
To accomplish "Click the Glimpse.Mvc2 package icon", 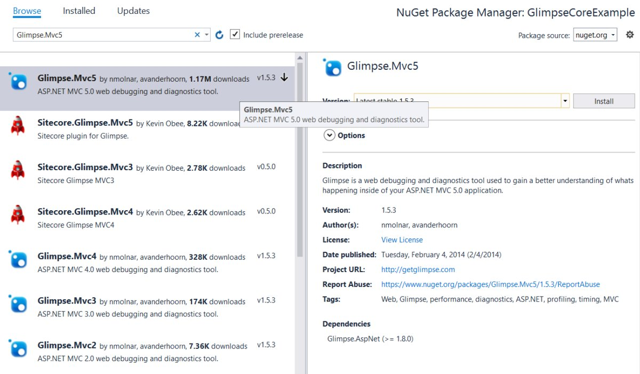I will [18, 349].
